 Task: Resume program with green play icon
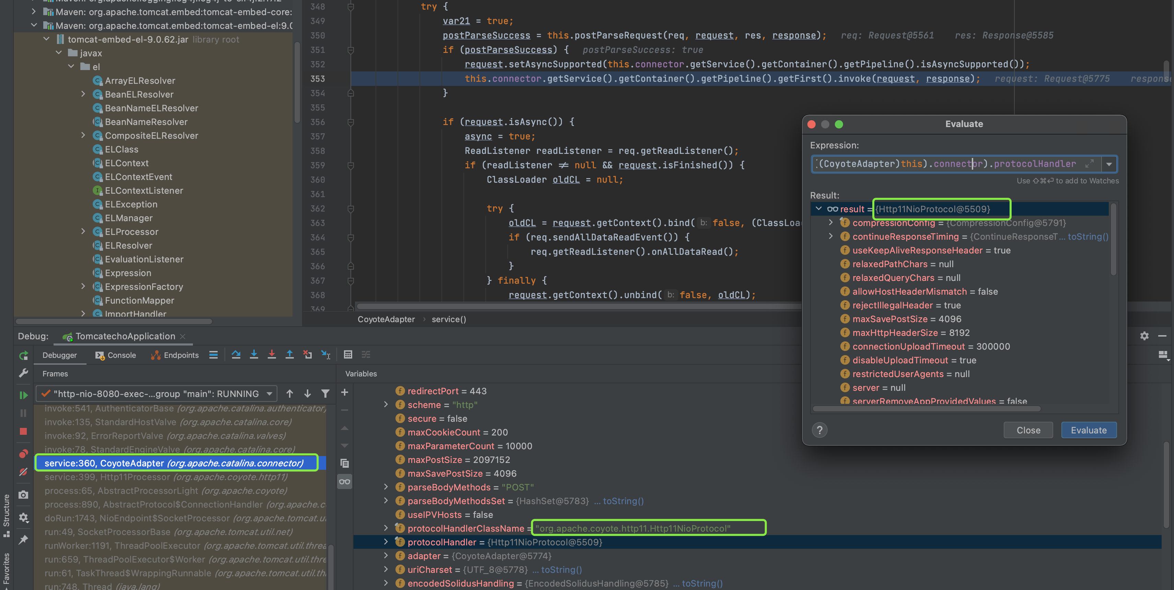23,395
